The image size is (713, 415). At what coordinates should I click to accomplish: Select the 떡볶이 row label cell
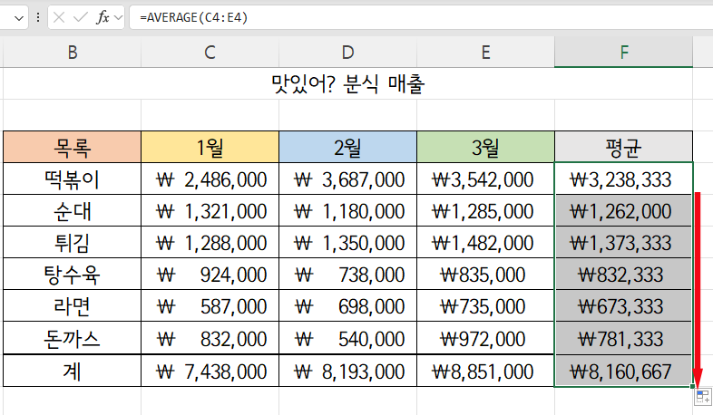coord(73,179)
